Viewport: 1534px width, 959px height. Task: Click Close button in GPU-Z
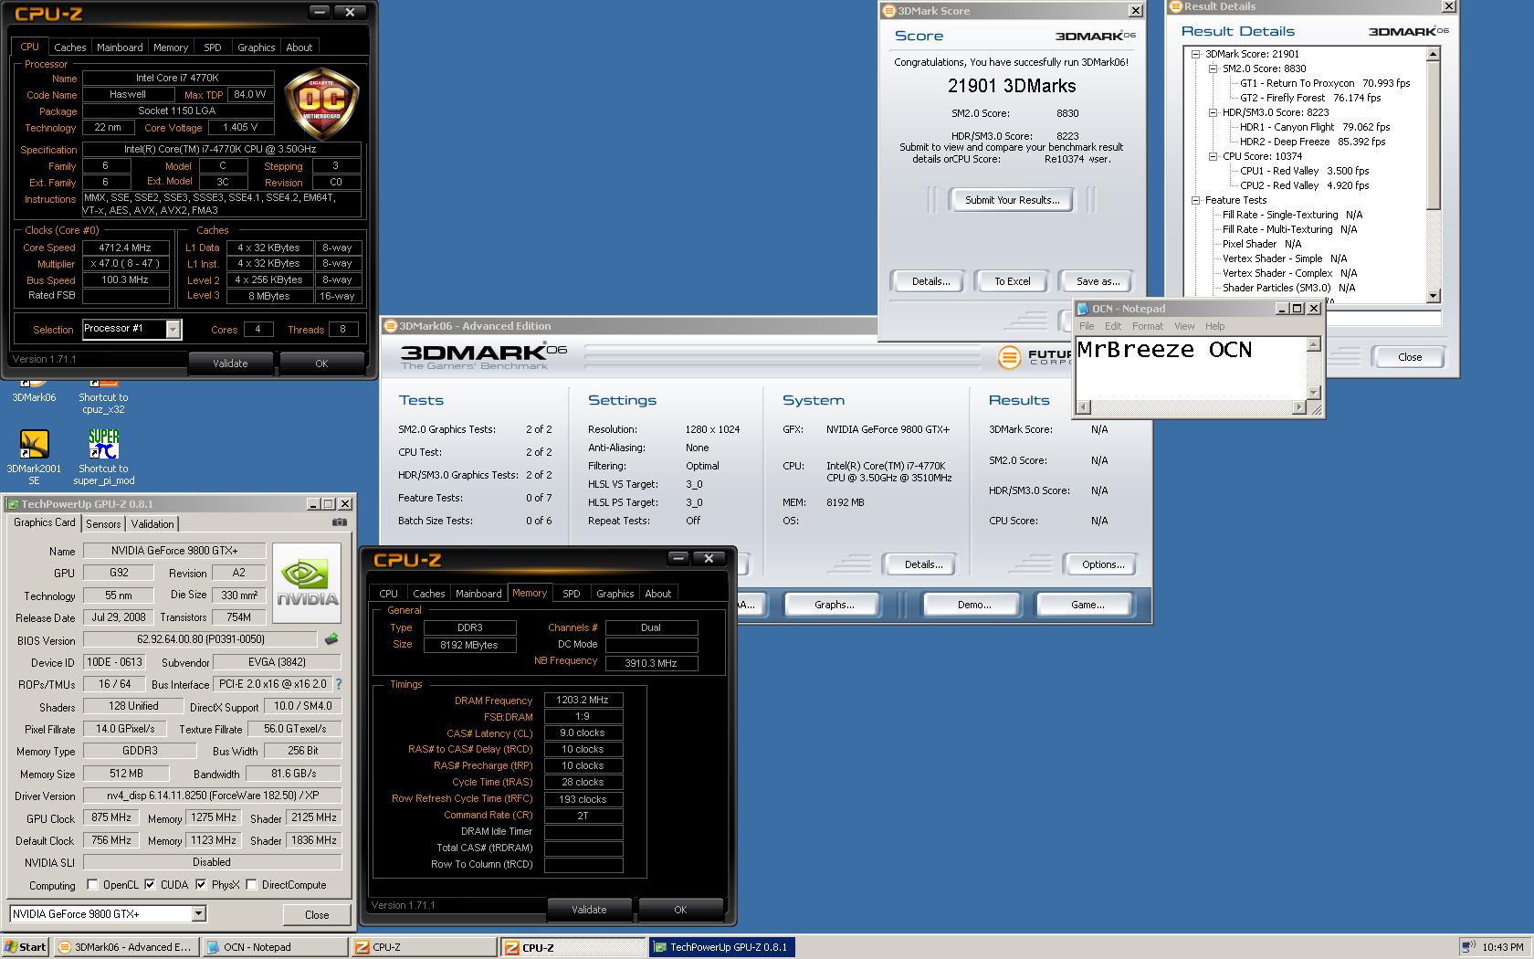tap(317, 914)
